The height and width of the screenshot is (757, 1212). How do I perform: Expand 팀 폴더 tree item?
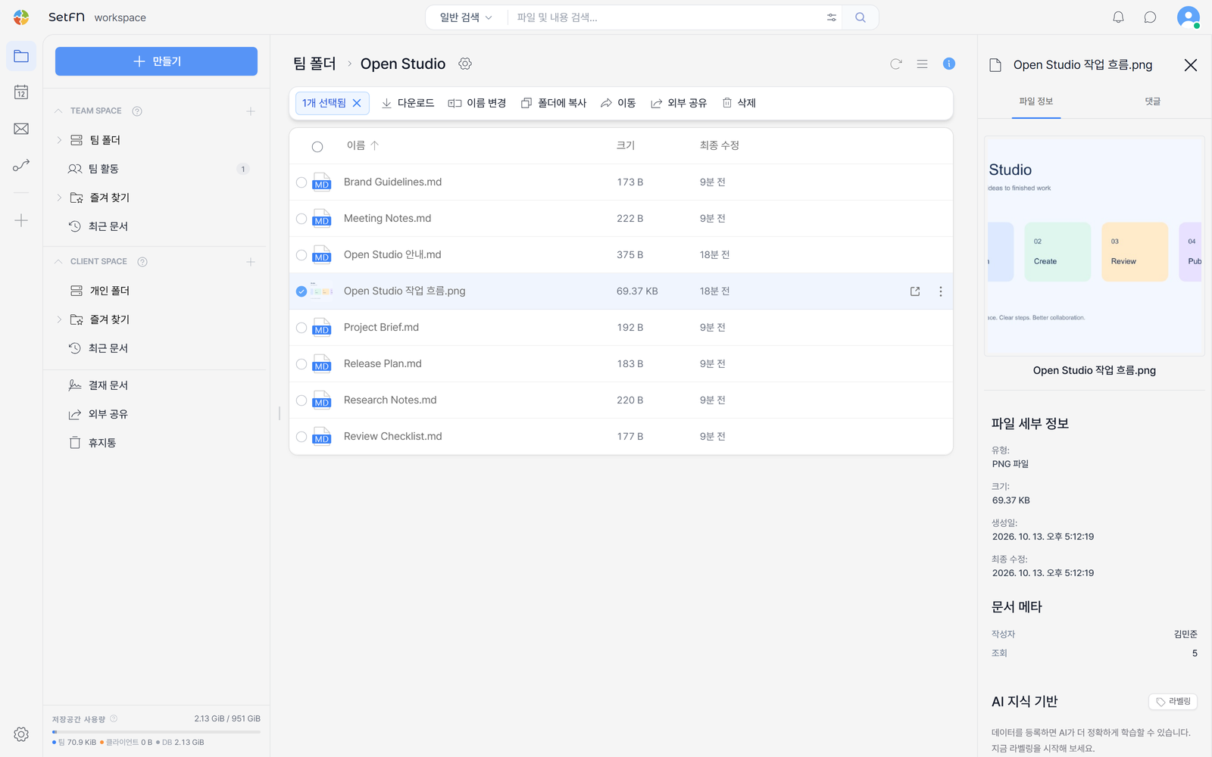[59, 140]
